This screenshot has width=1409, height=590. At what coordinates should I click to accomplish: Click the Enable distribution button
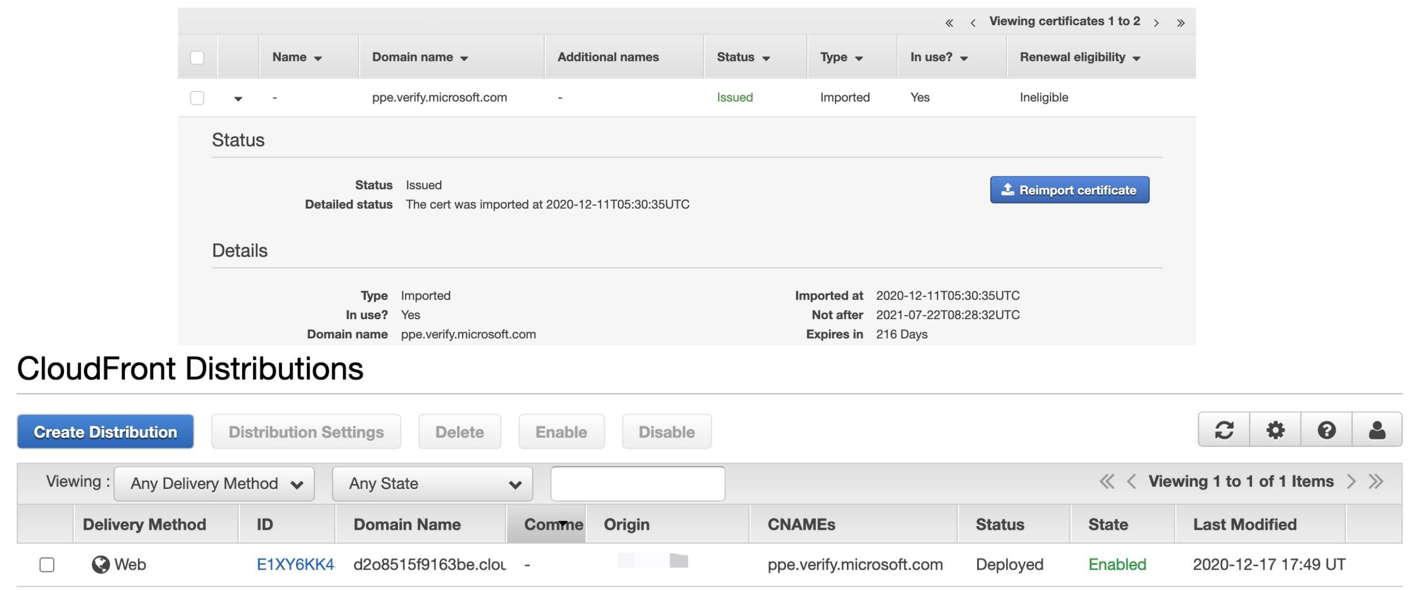(561, 432)
